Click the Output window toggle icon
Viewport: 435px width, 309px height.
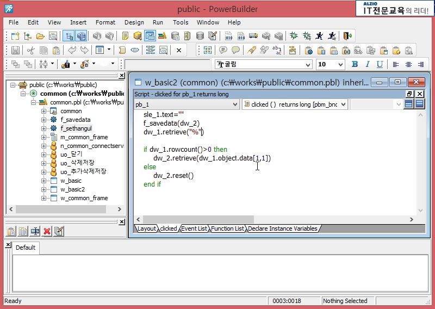[81, 36]
